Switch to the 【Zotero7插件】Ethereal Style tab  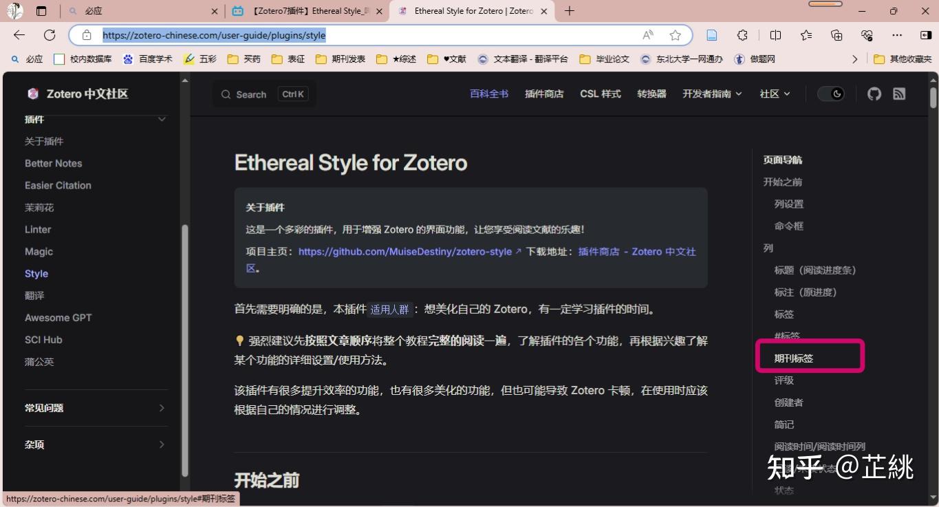coord(307,11)
